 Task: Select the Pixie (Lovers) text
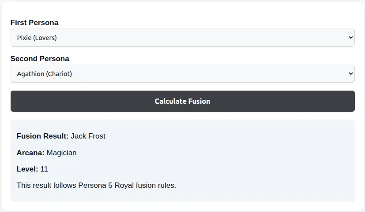37,38
